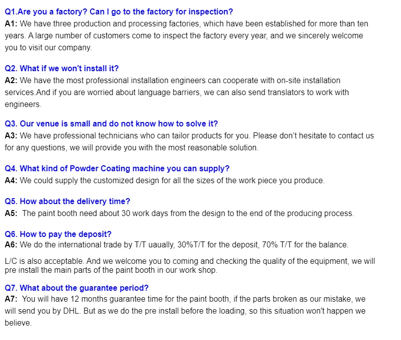
Task: Select the Q5 delivery time question
Action: [x=67, y=202]
